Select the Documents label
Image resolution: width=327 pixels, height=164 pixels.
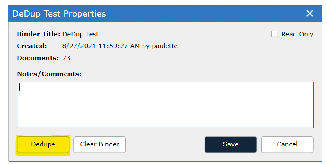pyautogui.click(x=38, y=58)
